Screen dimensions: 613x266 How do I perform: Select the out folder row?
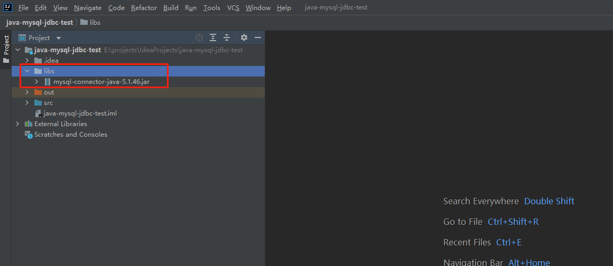[138, 92]
